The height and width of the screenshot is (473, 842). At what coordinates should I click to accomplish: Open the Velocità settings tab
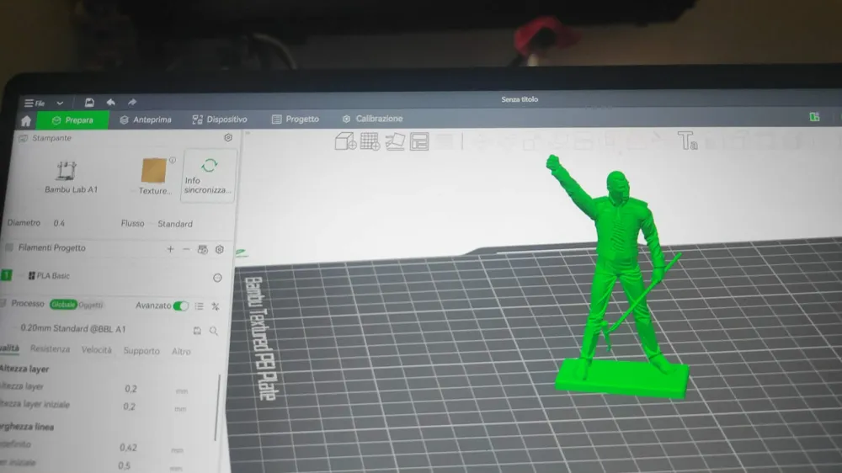click(97, 350)
